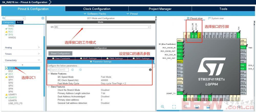Click the green check next to I2C1

[6, 68]
